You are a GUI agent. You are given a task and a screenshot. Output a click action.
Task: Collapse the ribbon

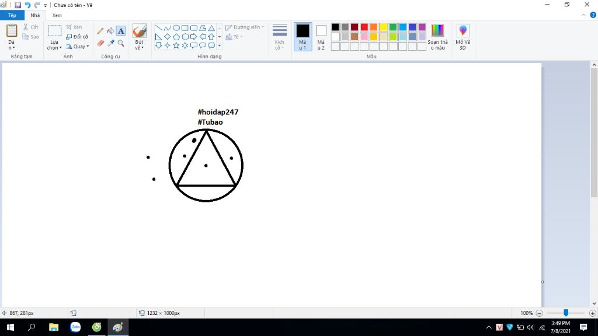pyautogui.click(x=583, y=15)
